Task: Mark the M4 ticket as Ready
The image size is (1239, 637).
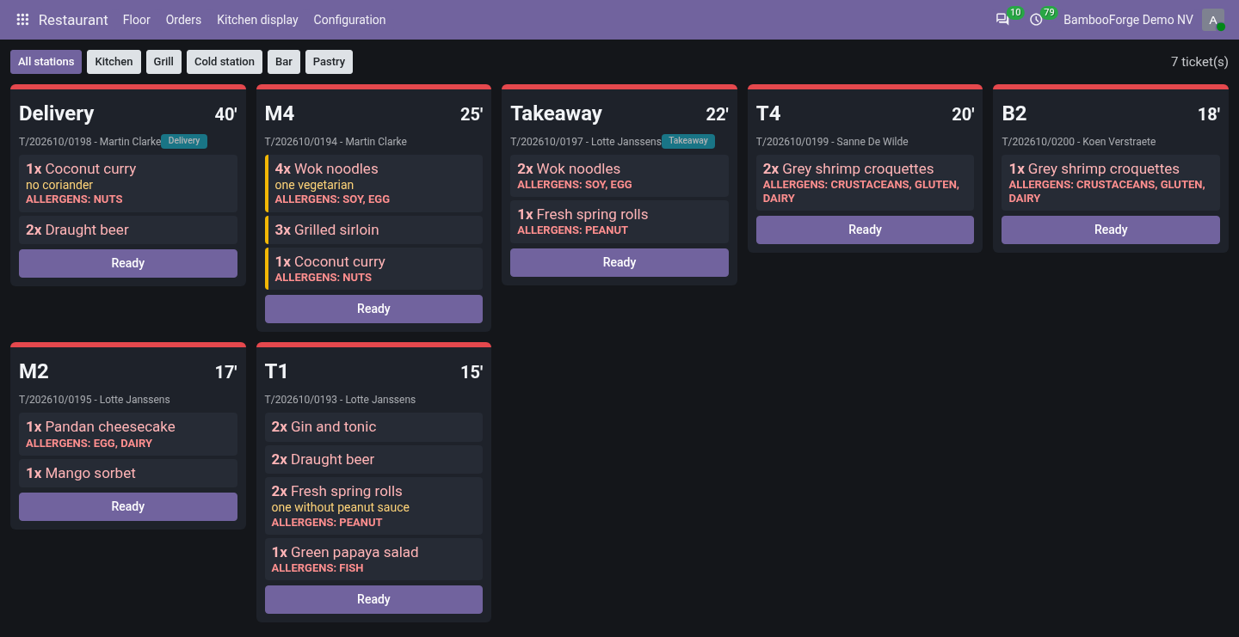Action: [373, 309]
